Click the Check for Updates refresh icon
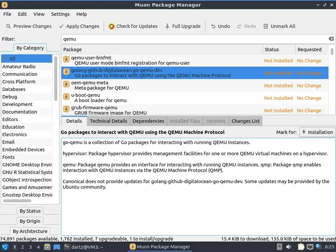 (x=112, y=26)
